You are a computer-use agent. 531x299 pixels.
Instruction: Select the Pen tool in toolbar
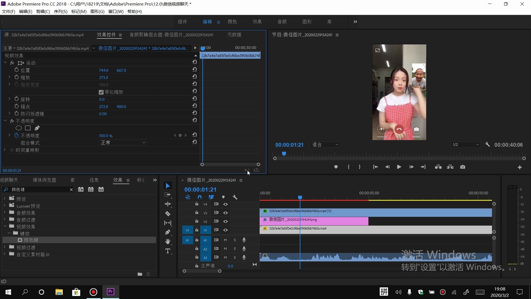168,232
